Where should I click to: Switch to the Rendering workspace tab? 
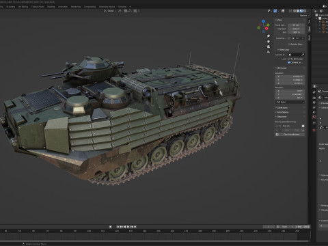76,7
